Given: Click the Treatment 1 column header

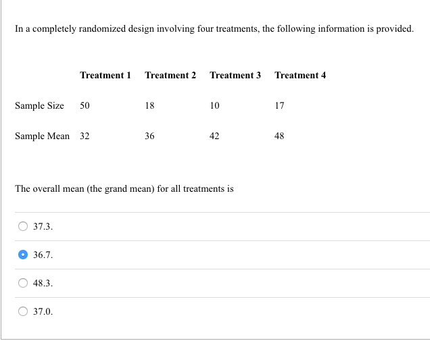Looking at the screenshot, I should pos(105,75).
